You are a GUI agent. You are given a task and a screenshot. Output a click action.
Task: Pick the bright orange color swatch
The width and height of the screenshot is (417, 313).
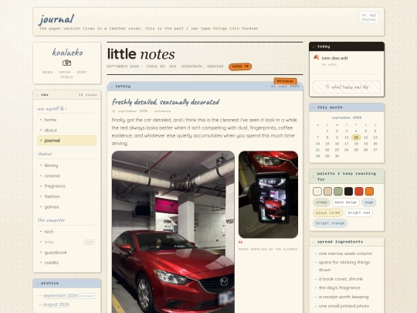pos(369,191)
